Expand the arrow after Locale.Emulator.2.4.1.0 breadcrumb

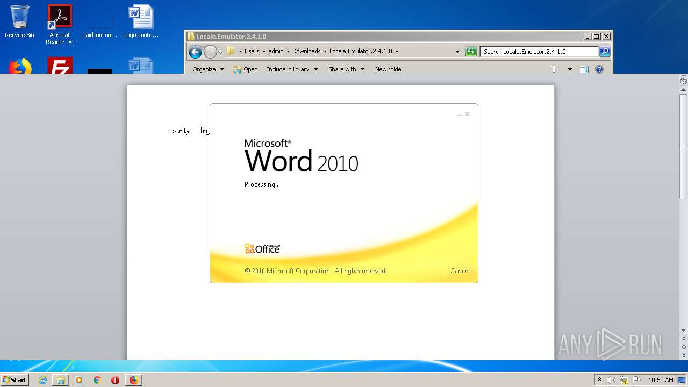click(x=397, y=51)
